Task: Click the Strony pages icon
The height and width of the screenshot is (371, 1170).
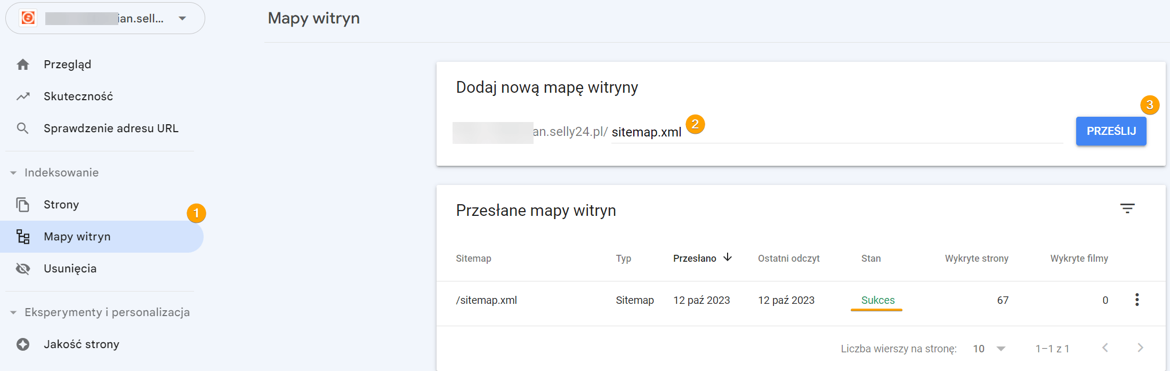Action: pos(23,205)
